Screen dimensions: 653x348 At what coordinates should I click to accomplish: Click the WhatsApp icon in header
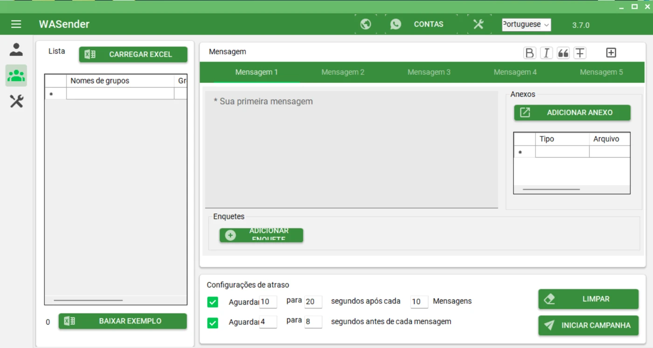(x=396, y=24)
